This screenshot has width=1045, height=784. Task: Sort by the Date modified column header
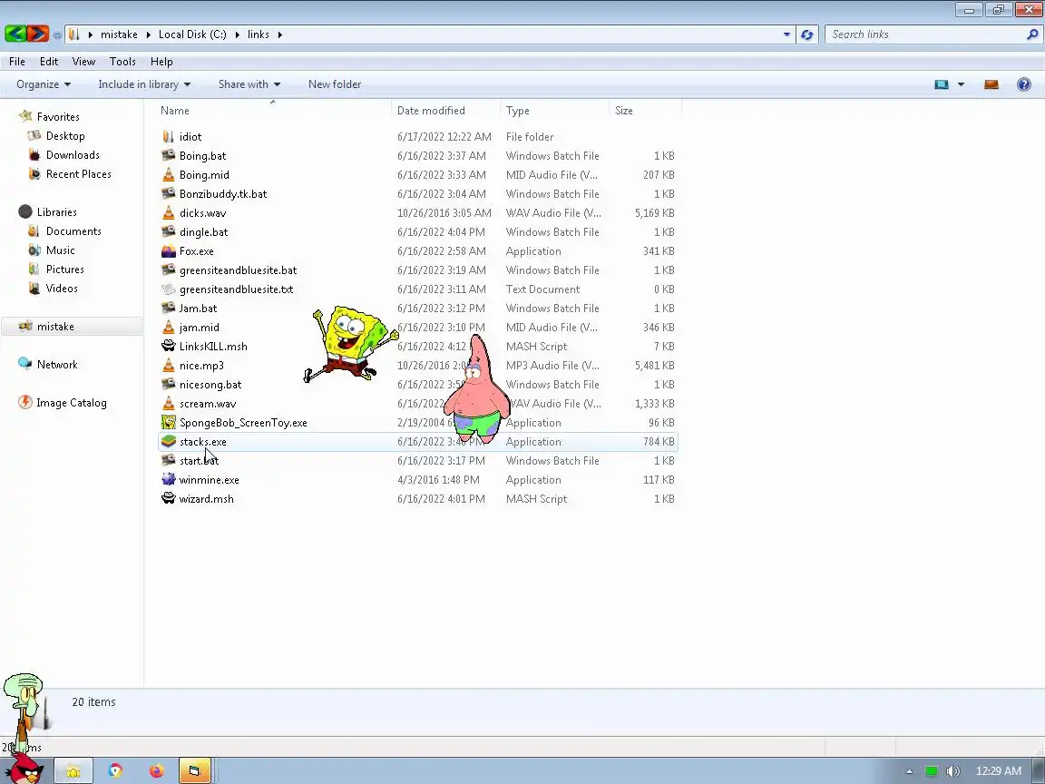coord(446,111)
